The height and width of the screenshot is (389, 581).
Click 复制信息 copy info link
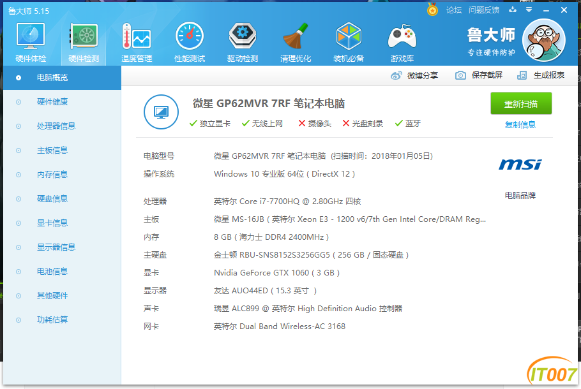(x=520, y=125)
